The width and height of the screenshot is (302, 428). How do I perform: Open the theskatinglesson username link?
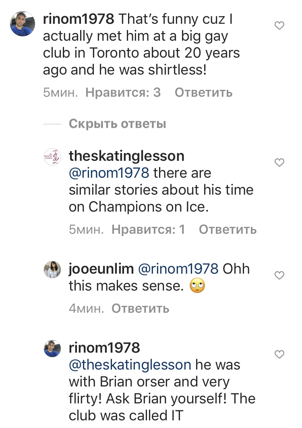(126, 156)
